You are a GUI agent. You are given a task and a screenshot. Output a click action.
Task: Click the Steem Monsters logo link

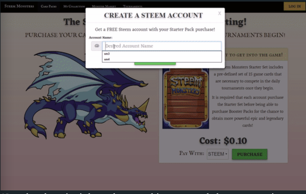(19, 6)
